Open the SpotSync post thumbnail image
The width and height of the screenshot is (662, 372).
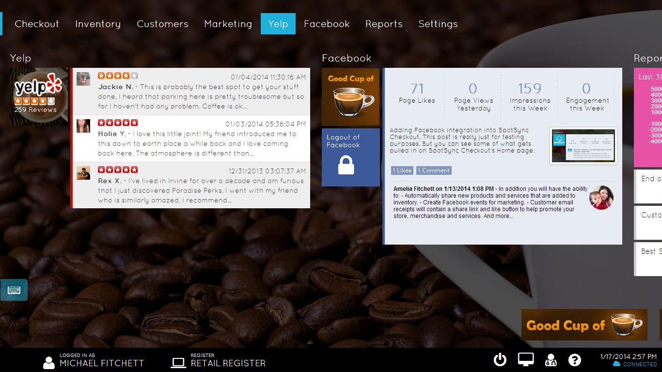tap(583, 146)
